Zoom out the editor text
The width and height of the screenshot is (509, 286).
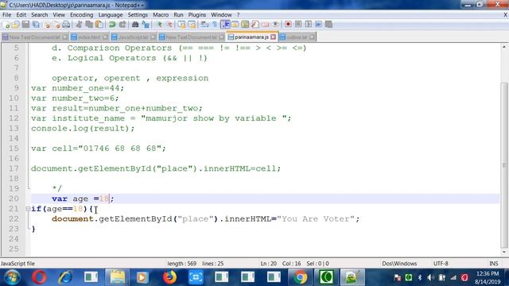[x=169, y=25]
